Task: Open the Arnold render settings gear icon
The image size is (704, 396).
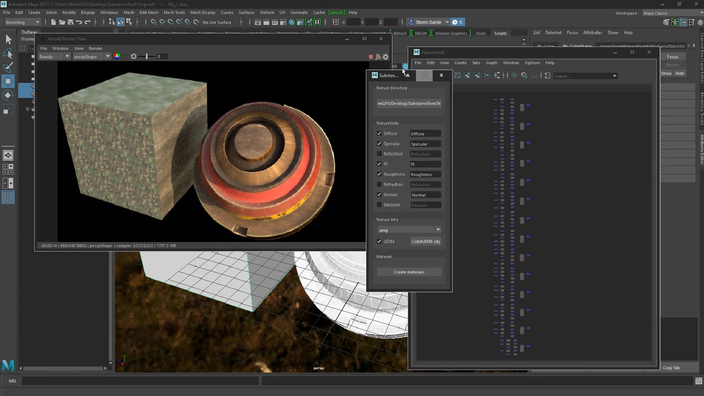Action: tap(386, 57)
